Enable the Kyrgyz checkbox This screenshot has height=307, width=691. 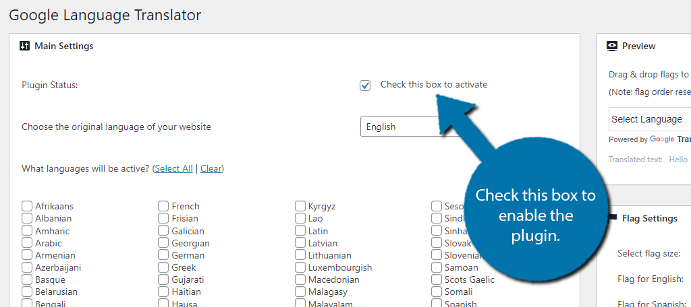click(300, 206)
